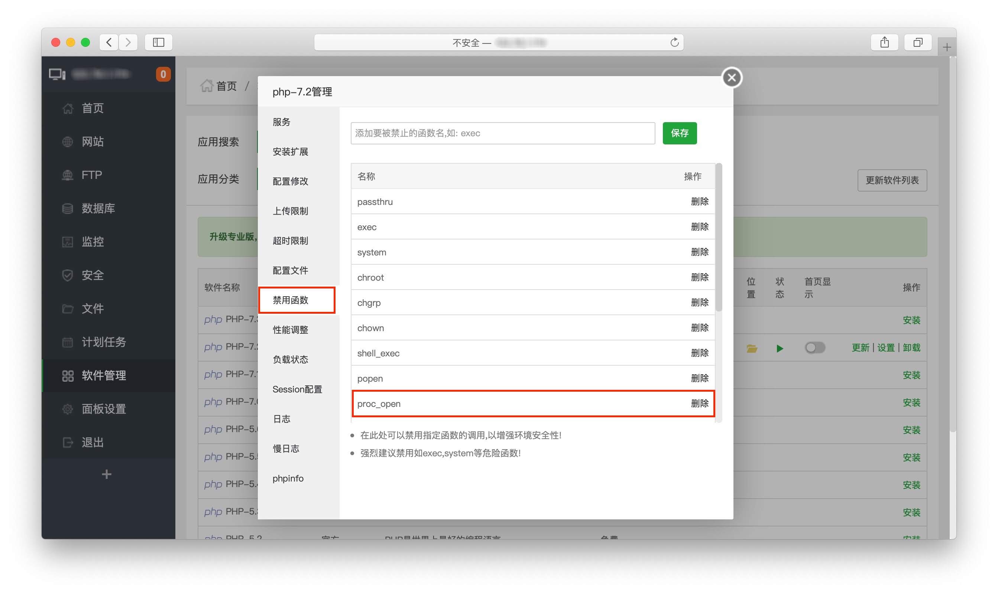Viewport: 998px width, 594px height.
Task: Open the 性能调整 tab
Action: 290,330
